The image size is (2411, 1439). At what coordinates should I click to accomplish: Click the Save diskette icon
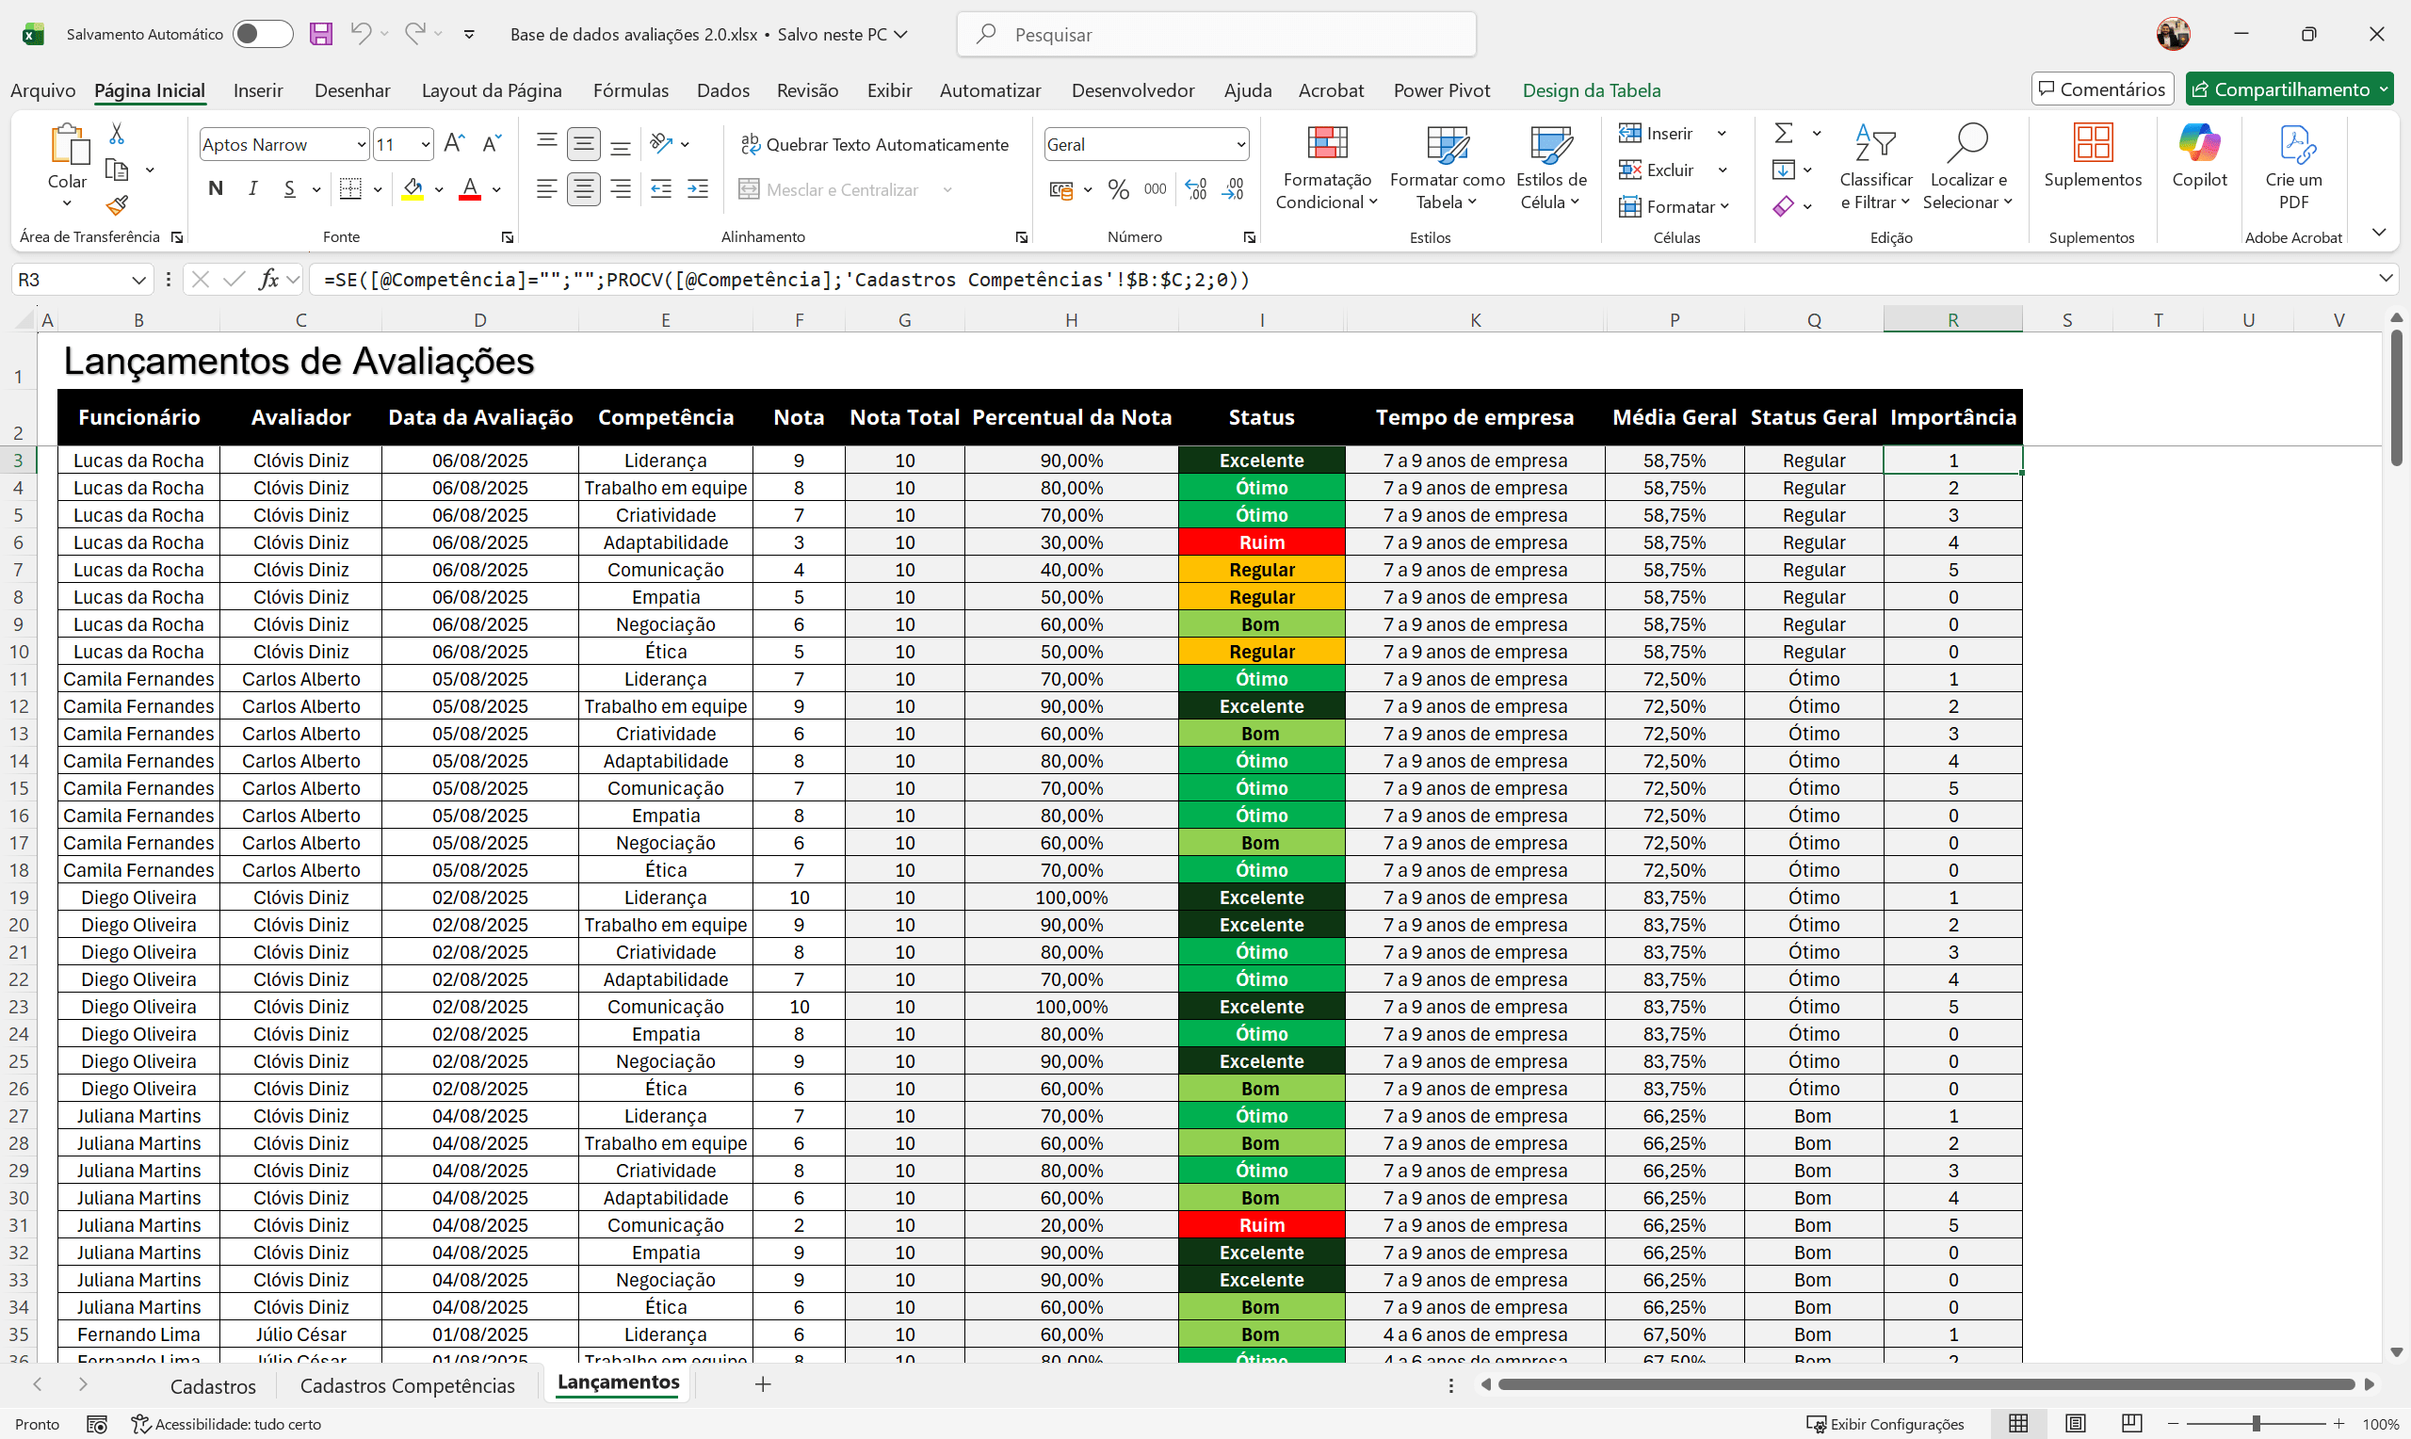point(321,34)
